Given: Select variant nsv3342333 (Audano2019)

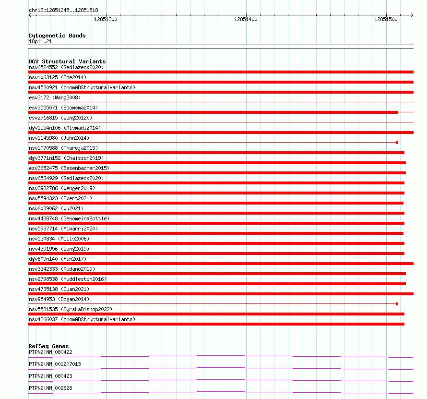Looking at the screenshot, I should 62,269.
